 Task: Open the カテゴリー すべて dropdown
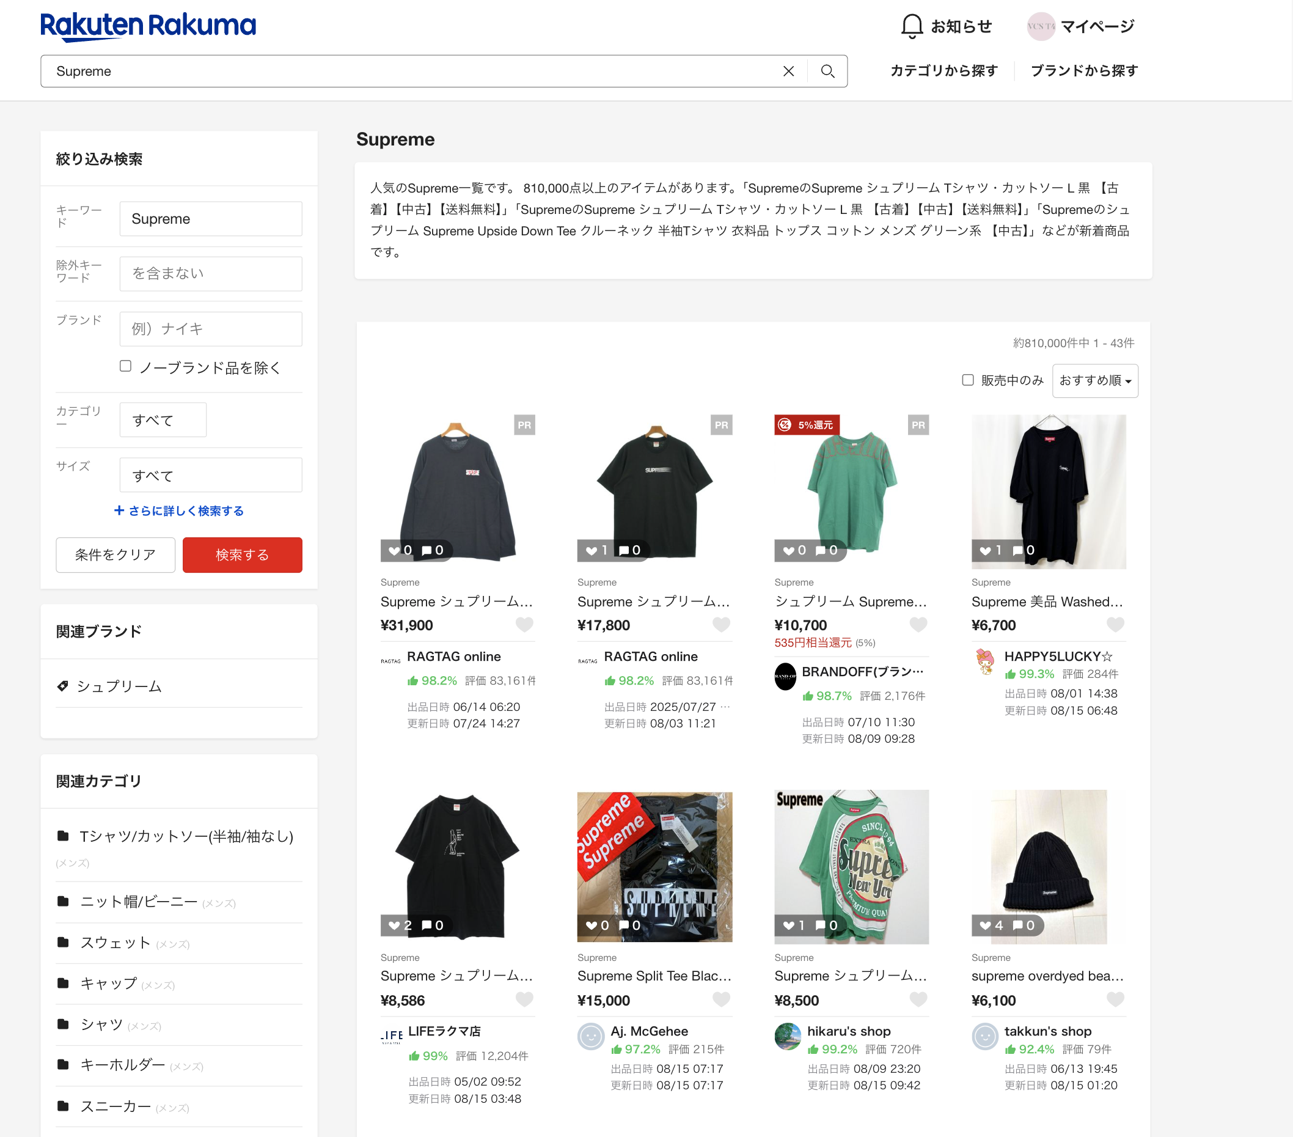pyautogui.click(x=163, y=419)
